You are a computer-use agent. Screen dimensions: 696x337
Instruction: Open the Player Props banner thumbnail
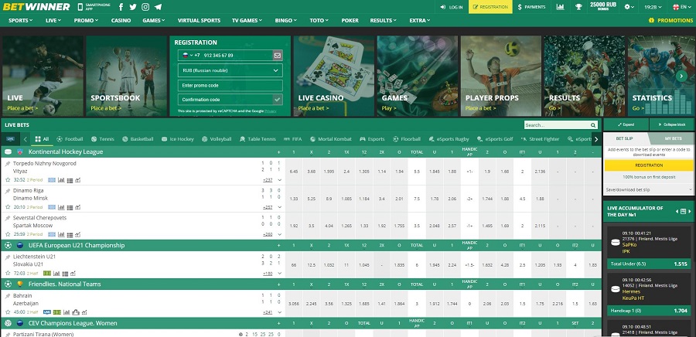pyautogui.click(x=500, y=76)
